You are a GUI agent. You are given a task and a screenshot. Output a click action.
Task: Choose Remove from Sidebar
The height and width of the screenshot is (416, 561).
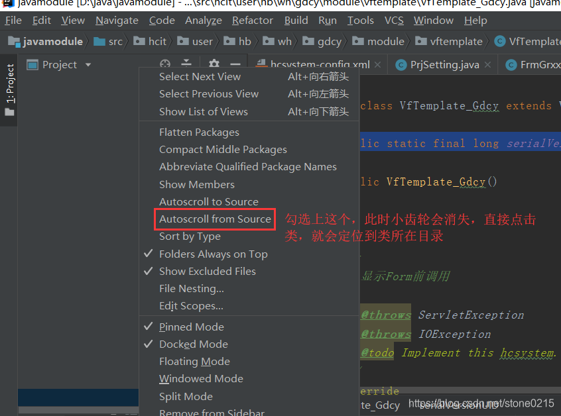tap(249, 412)
